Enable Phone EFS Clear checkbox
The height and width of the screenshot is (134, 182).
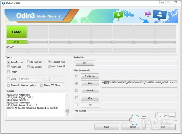coord(41,85)
